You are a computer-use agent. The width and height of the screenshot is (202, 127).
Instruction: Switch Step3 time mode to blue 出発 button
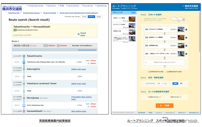point(175,83)
